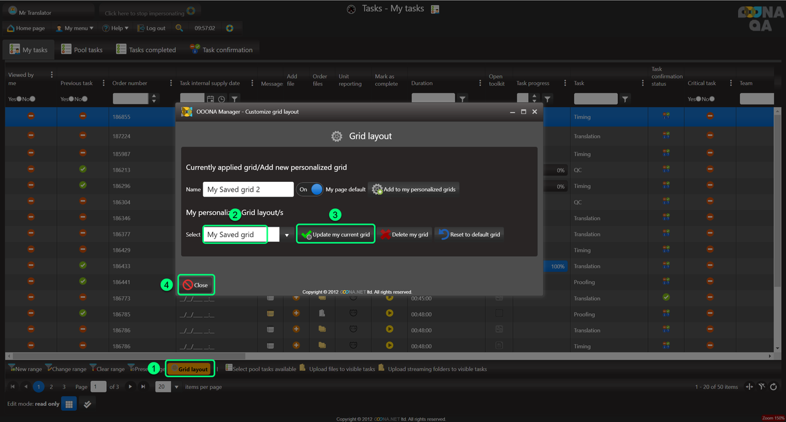Click the refresh icon in pagination bar
The image size is (786, 422).
tap(773, 387)
